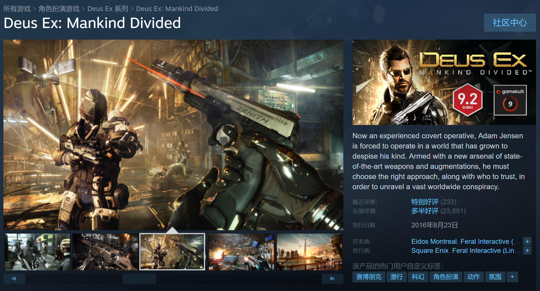Expand the developer list with the plus button
Viewport: 540px width, 291px height.
527,242
